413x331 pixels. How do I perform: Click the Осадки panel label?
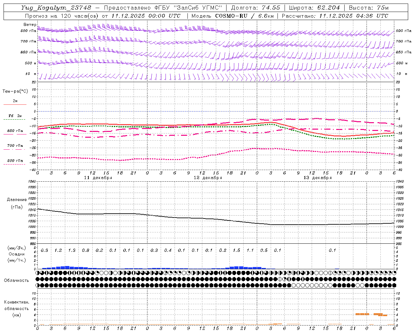pyautogui.click(x=17, y=254)
